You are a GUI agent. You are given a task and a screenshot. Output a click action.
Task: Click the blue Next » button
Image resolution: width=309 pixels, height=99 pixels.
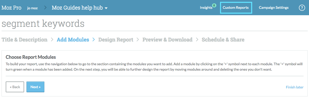(36, 87)
